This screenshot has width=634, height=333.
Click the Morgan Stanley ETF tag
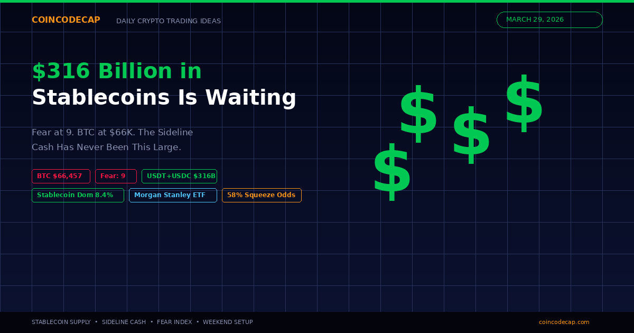click(173, 195)
